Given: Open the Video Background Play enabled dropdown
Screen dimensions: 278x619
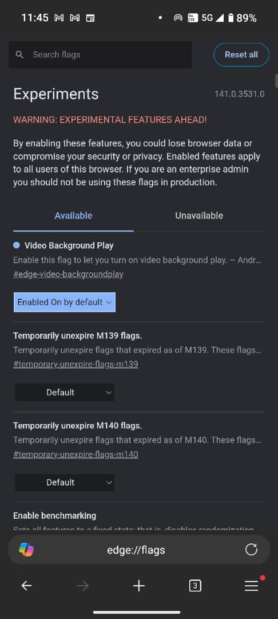Looking at the screenshot, I should pos(65,302).
